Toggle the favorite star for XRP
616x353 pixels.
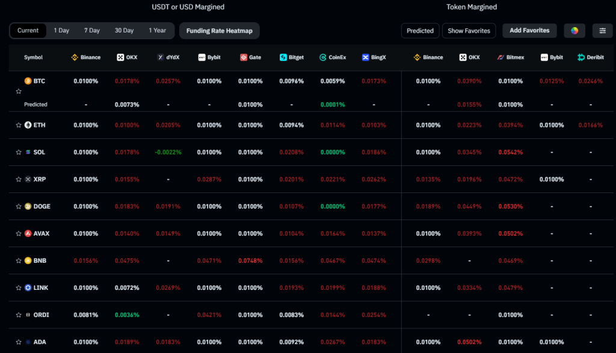point(19,179)
